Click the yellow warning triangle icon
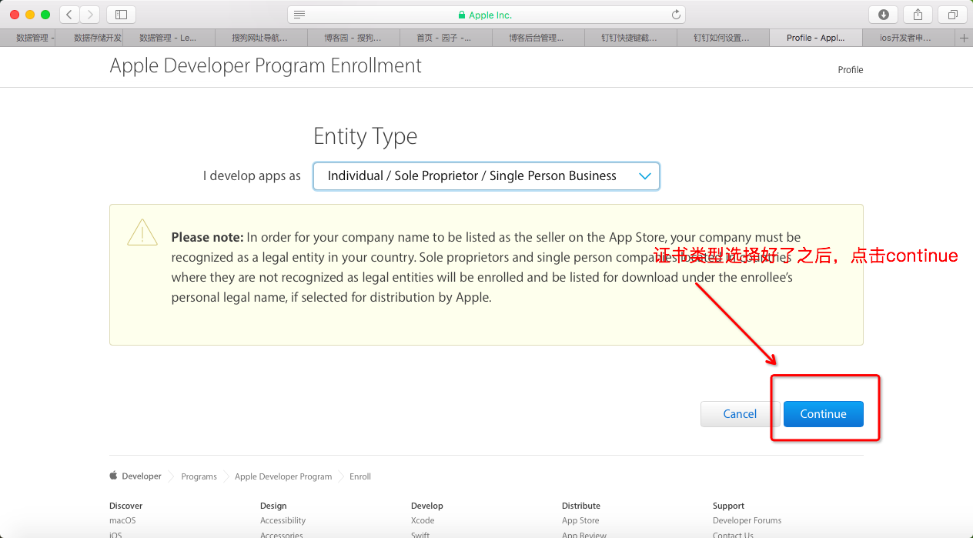 tap(142, 232)
